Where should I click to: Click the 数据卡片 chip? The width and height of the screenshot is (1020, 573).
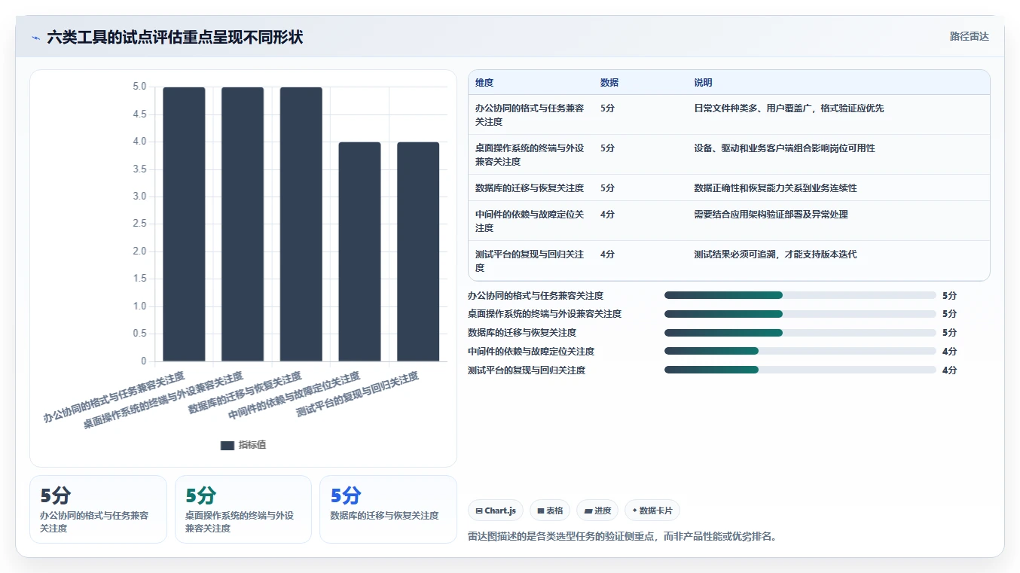coord(652,511)
